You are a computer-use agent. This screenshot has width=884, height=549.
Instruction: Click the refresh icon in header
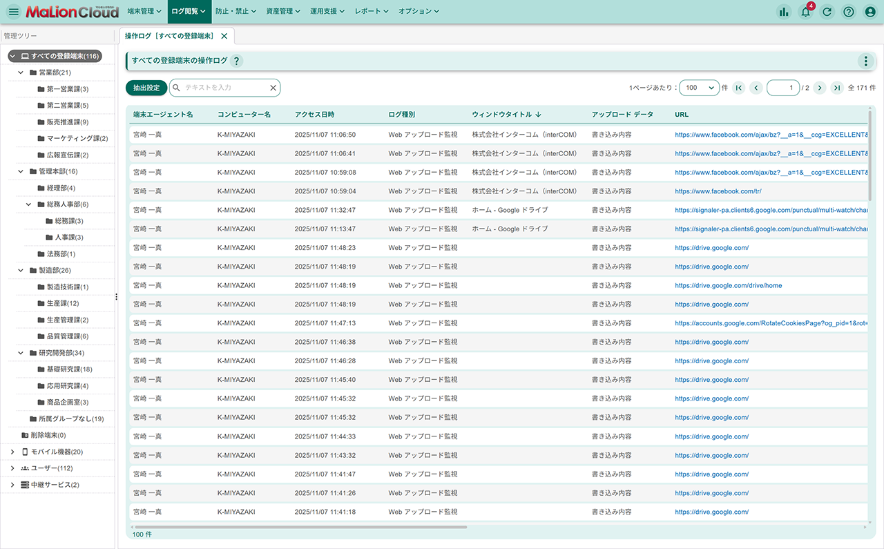pos(827,12)
